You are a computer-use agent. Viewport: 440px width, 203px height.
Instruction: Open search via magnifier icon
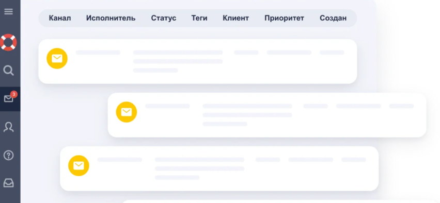point(8,70)
